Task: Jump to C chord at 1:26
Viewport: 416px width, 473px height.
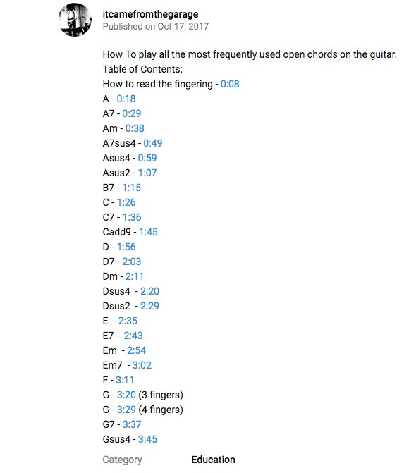Action: click(x=126, y=202)
